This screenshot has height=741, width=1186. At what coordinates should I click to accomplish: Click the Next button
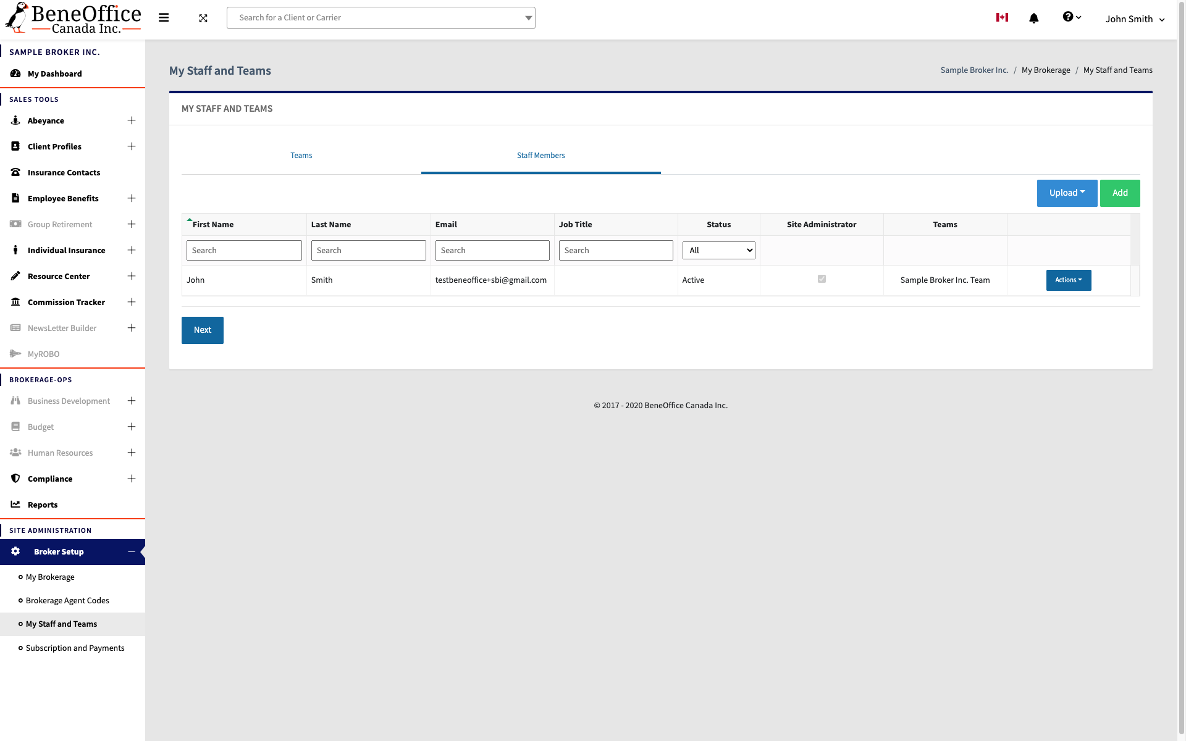(202, 330)
